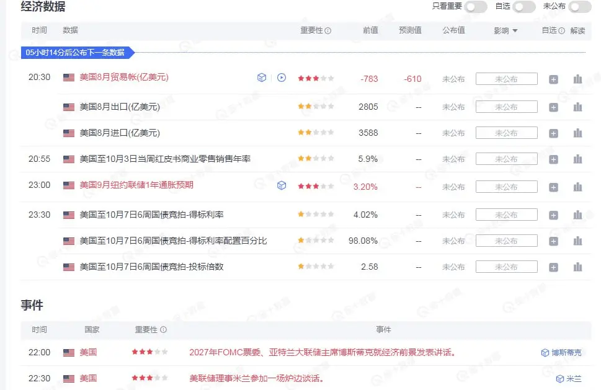
Task: Open 美国8月出口(亿美元) data link
Action: pos(120,107)
